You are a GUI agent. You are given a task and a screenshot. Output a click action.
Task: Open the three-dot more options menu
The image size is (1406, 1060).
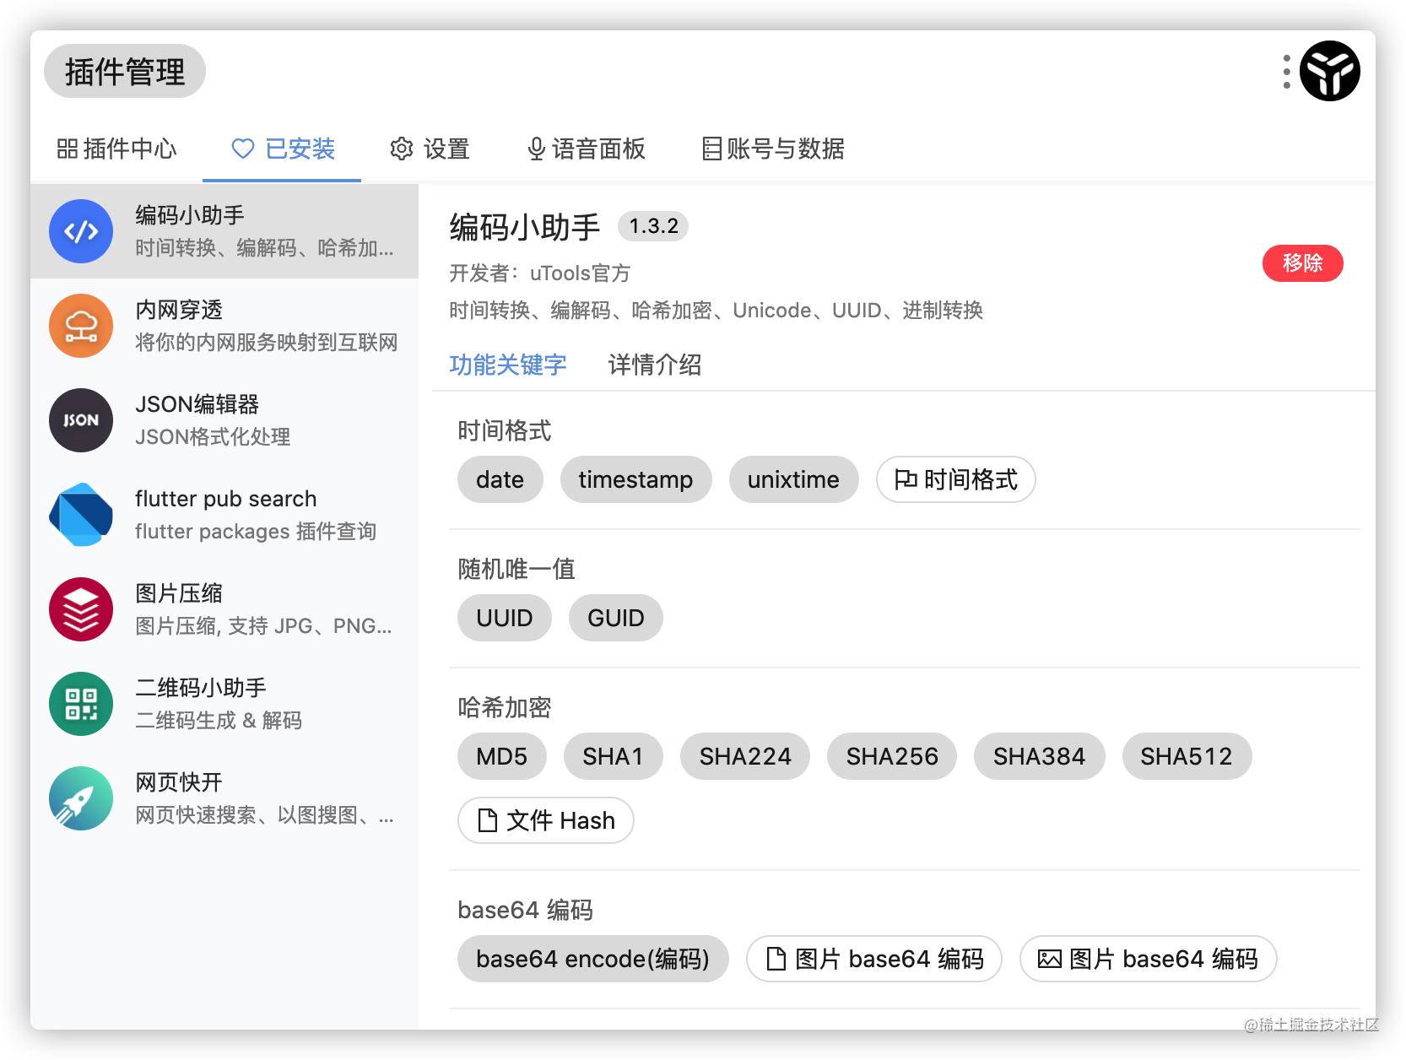click(x=1286, y=72)
